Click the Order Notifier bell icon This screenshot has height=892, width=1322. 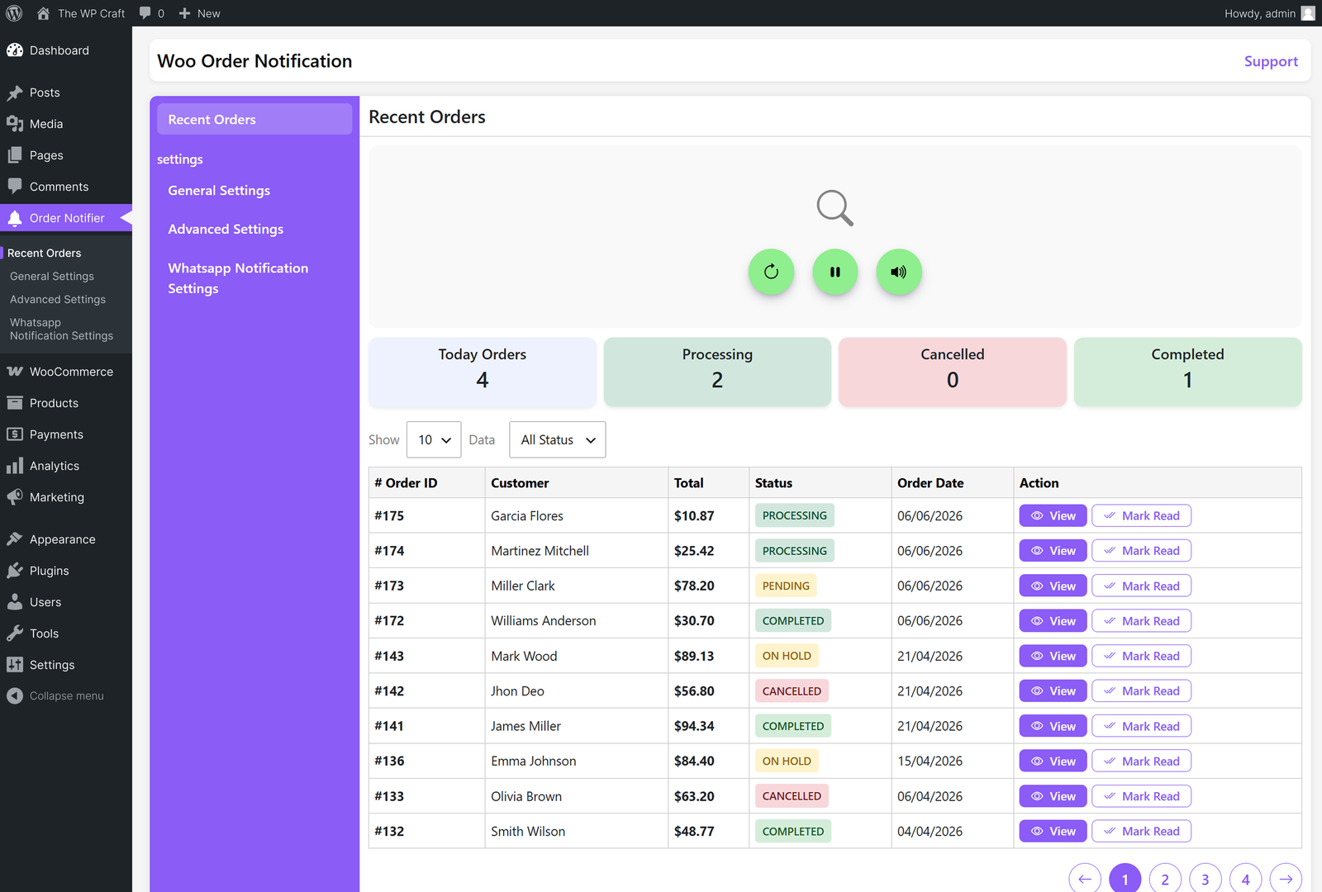(15, 218)
